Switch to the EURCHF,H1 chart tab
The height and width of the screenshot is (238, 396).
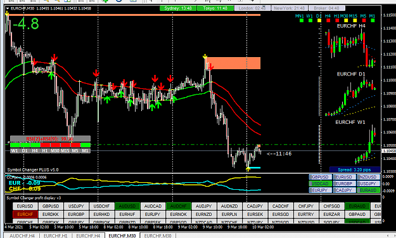(56, 235)
